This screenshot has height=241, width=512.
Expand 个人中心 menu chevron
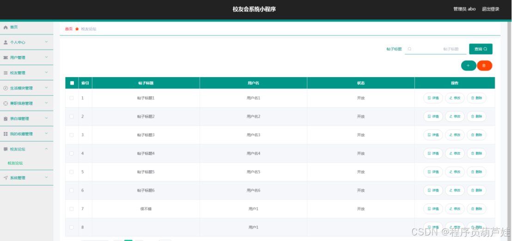[x=46, y=42]
